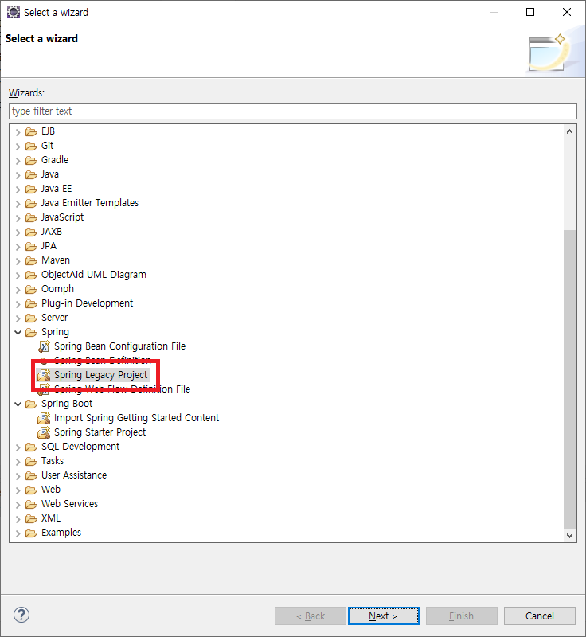Expand the Web category
Image resolution: width=586 pixels, height=637 pixels.
[18, 490]
